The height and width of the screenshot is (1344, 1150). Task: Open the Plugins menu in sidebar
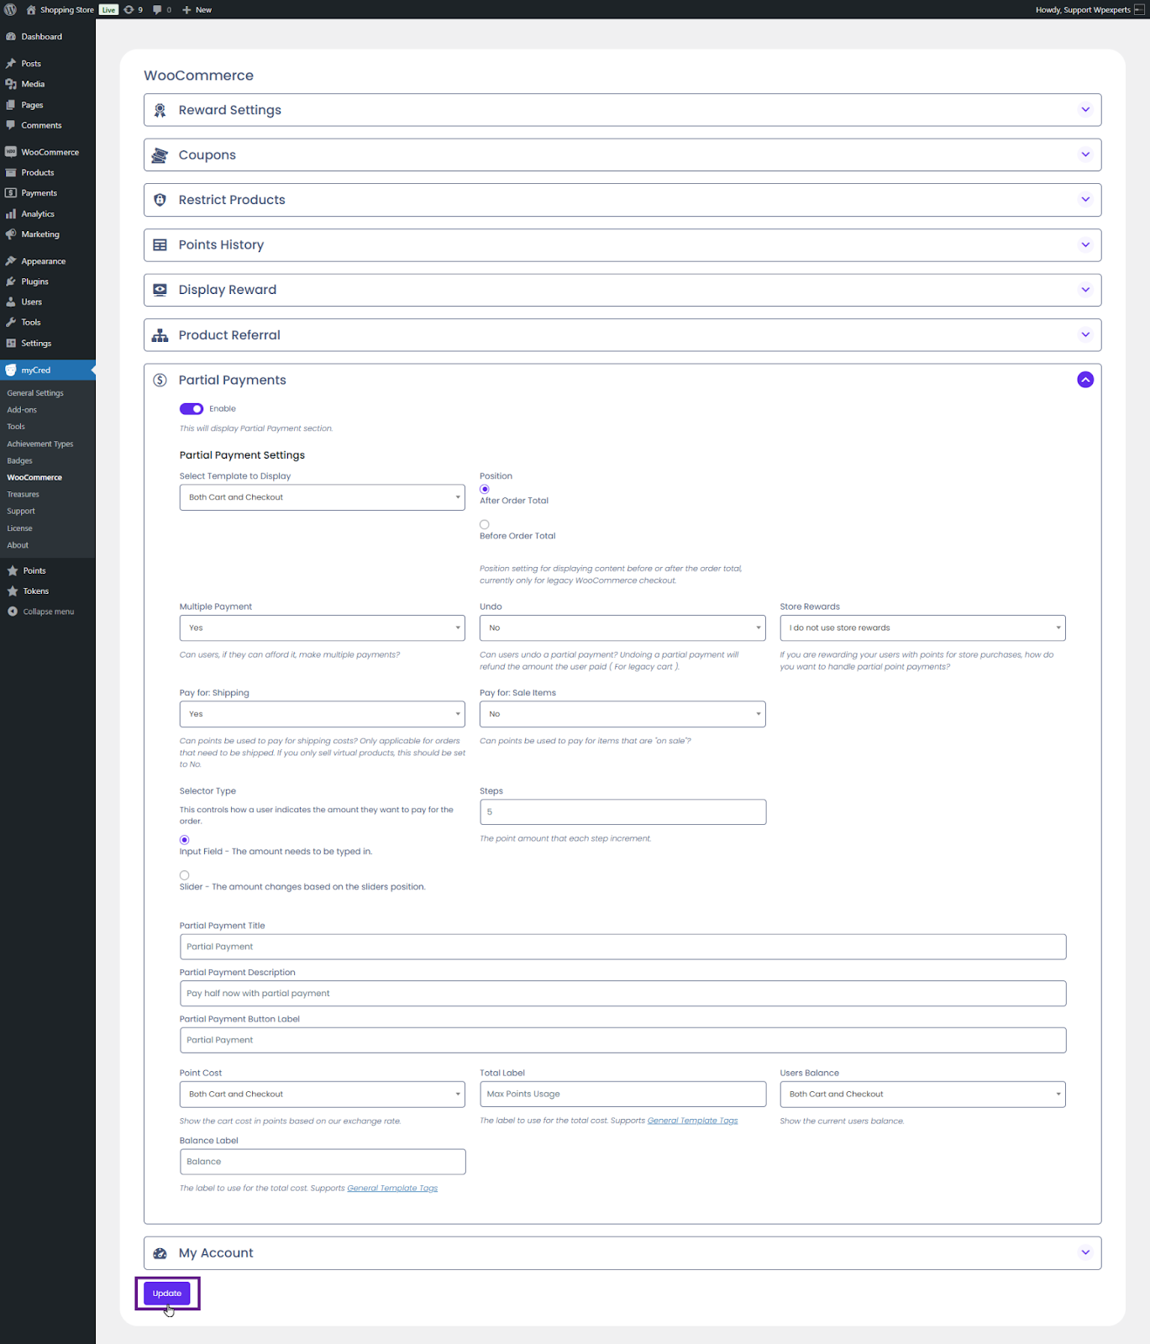(34, 281)
